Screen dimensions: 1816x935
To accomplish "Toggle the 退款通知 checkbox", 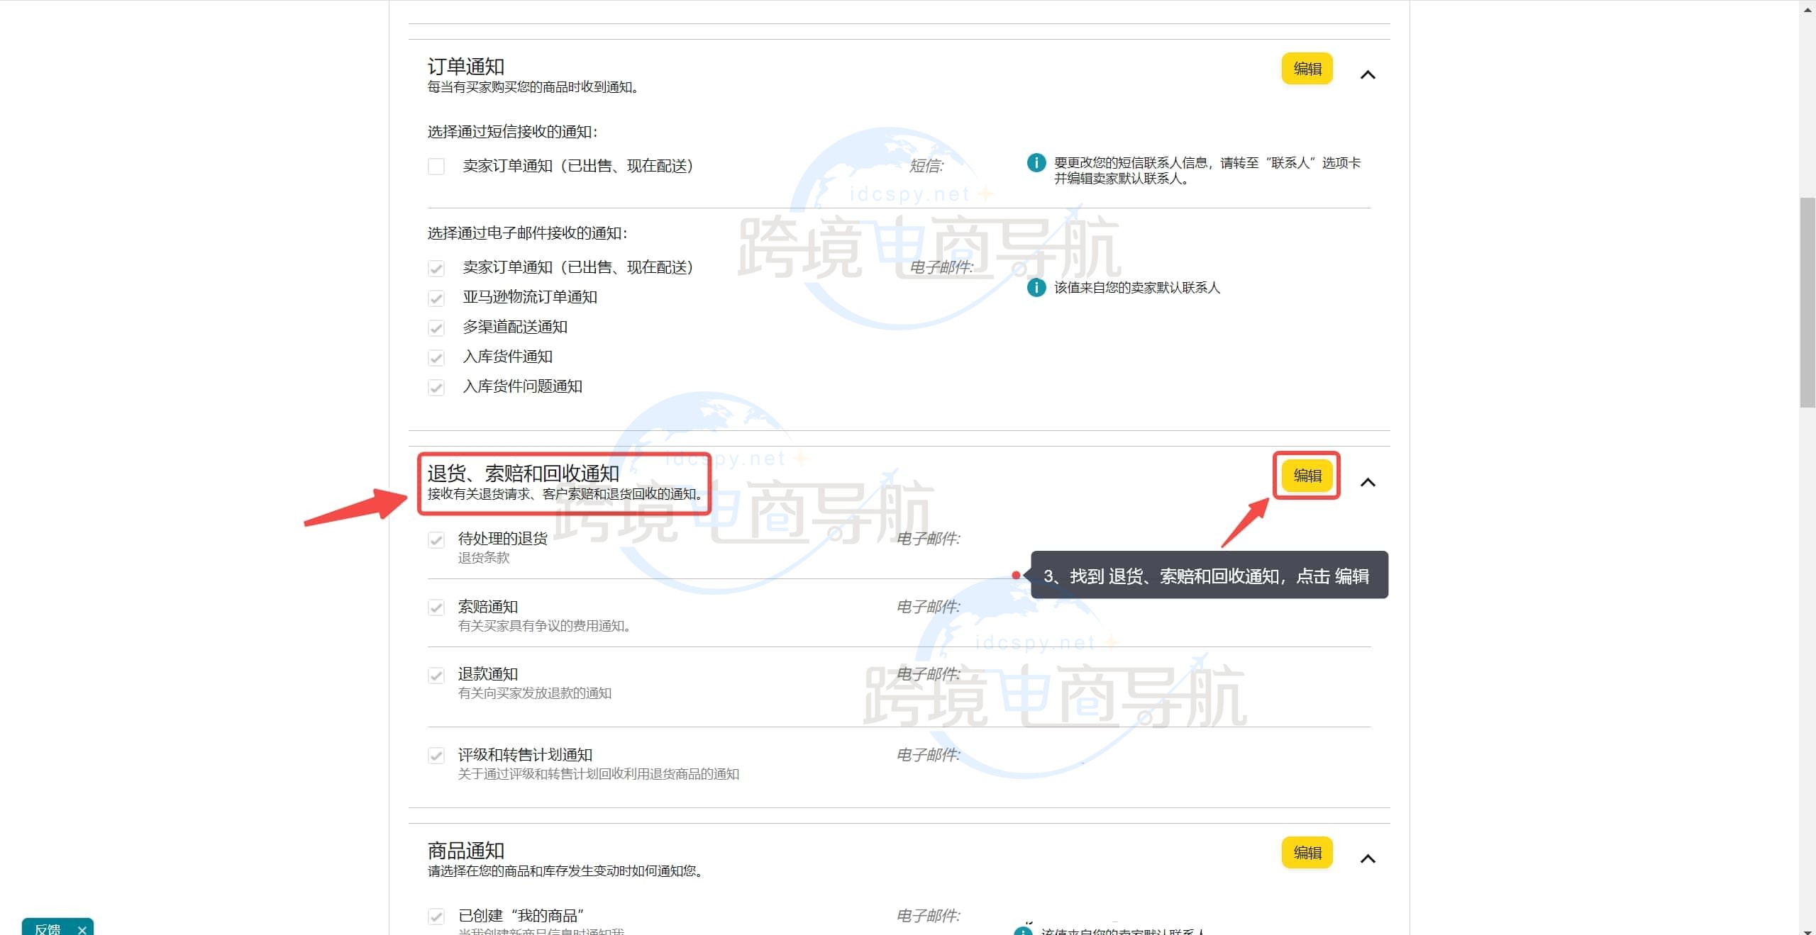I will point(435,674).
